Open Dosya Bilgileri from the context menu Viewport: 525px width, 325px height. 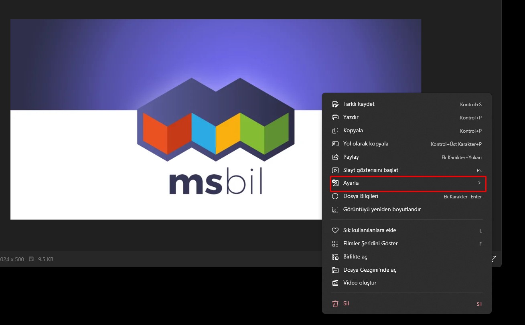(x=407, y=196)
